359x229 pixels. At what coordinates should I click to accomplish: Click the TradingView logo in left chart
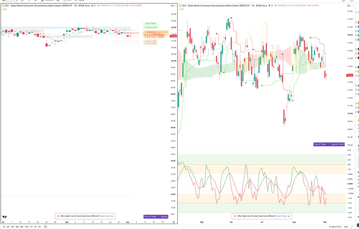[4, 217]
